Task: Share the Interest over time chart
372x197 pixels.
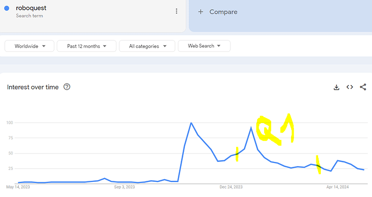Action: point(363,87)
